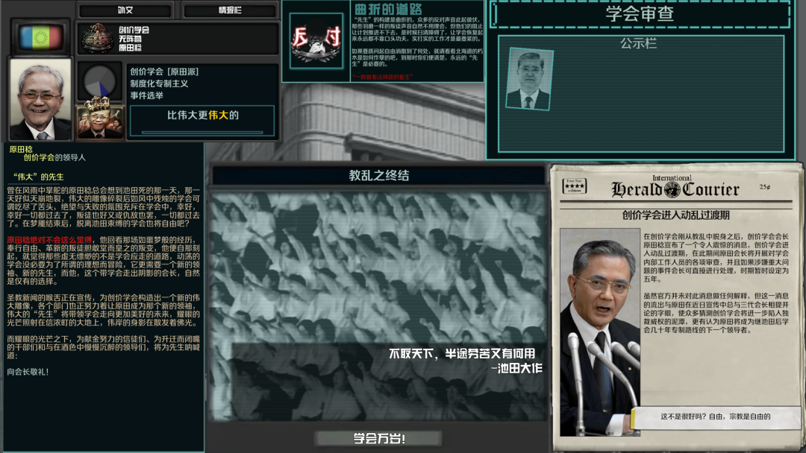806x453 pixels.
Task: Click the crowd photo in the event window
Action: pos(378,306)
